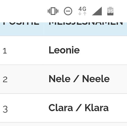The width and height of the screenshot is (127, 126).
Task: Tap the slash between Nele and Neele
Action: click(x=76, y=79)
